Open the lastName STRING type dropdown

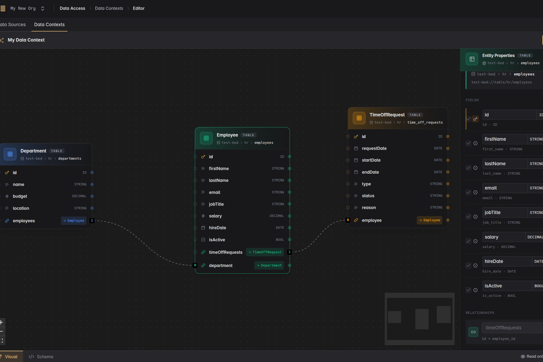click(535, 163)
